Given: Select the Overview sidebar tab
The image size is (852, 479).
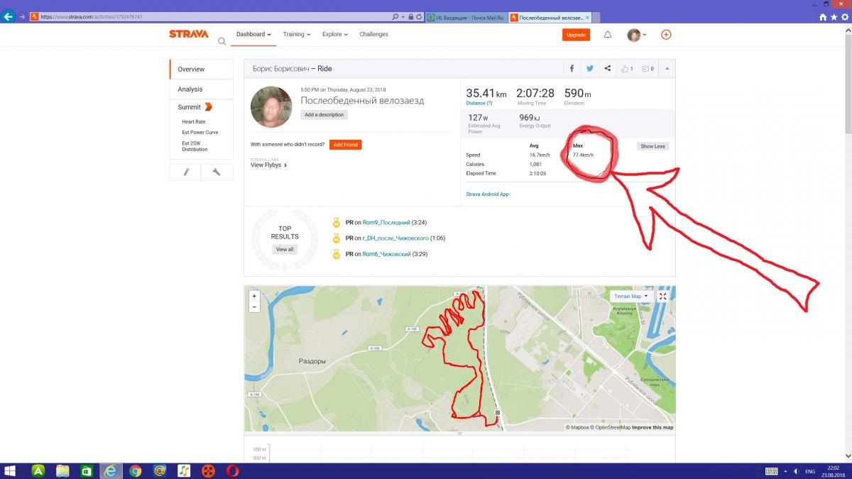Looking at the screenshot, I should click(202, 69).
